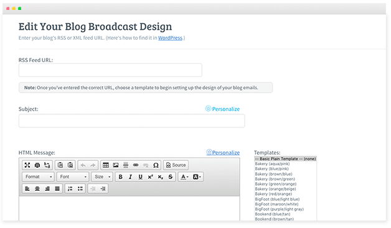This screenshot has width=391, height=228.
Task: Click the RSS Feed URL input field
Action: coord(110,70)
